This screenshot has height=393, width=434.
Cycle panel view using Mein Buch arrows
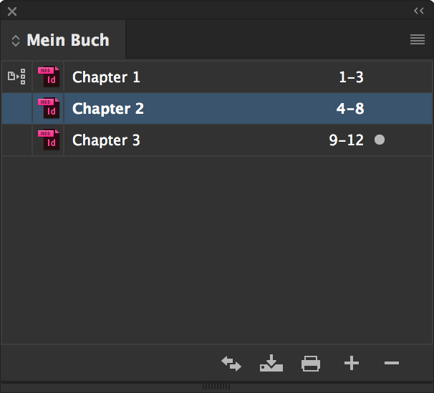click(x=16, y=41)
